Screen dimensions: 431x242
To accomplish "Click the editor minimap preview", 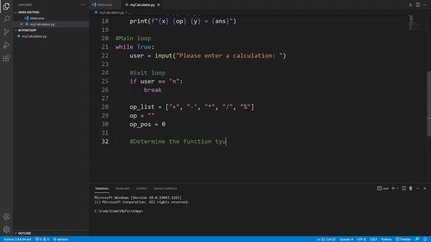I will pos(413,22).
